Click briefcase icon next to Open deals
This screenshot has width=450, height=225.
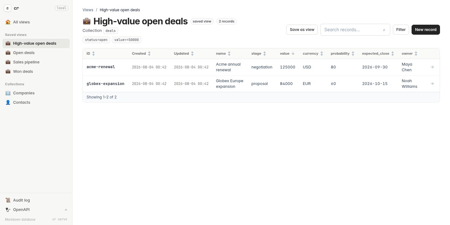tap(8, 53)
